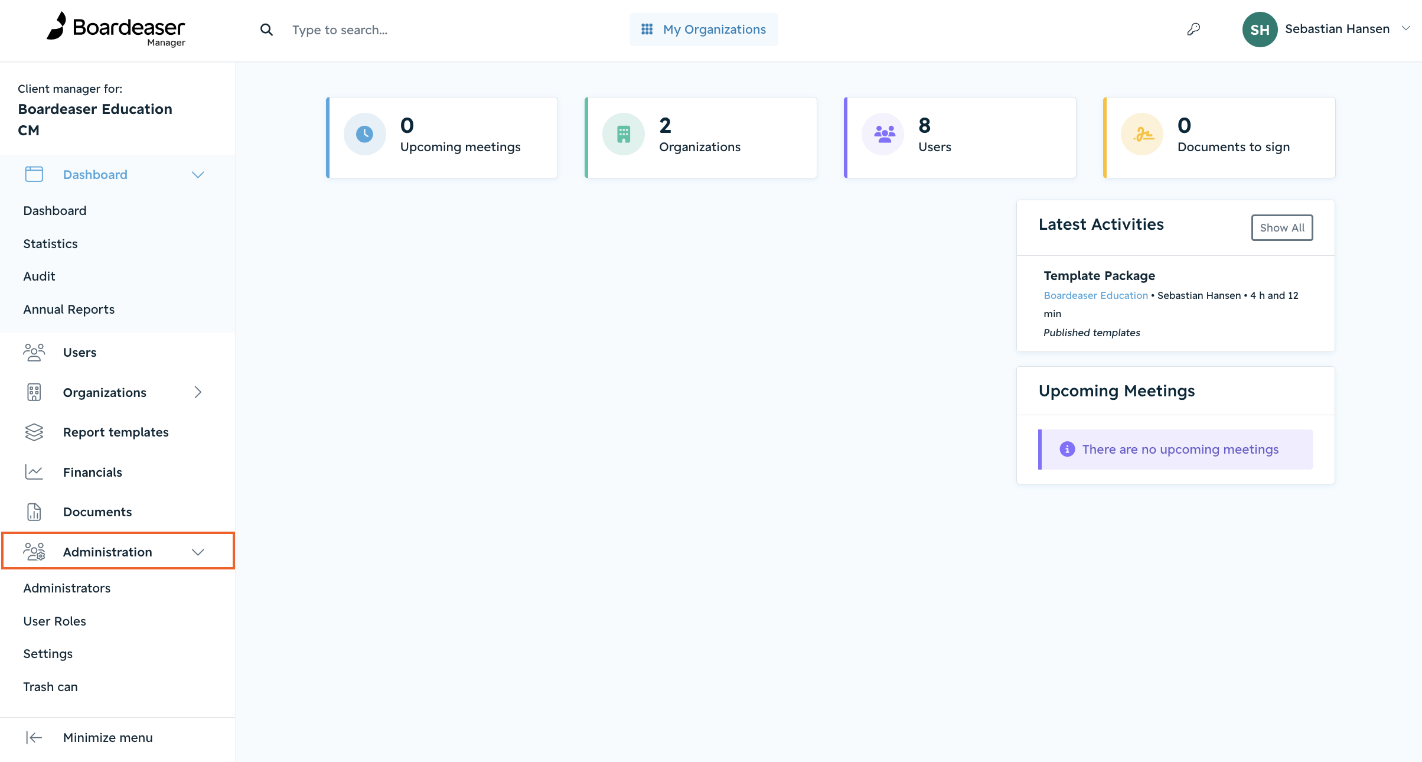Collapse the Administration section chevron

point(198,552)
